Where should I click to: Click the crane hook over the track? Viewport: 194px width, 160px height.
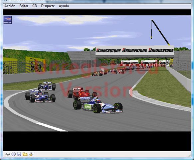tap(151, 38)
